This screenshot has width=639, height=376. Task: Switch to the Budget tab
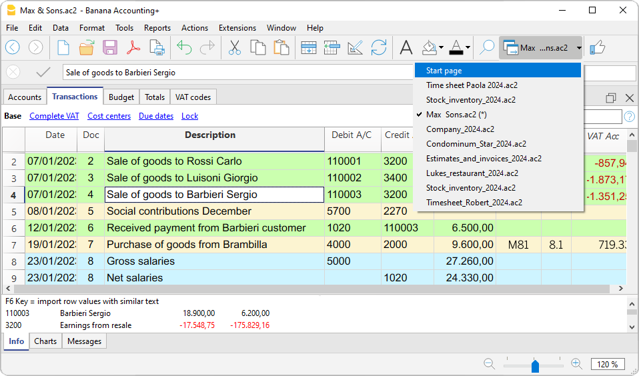121,97
